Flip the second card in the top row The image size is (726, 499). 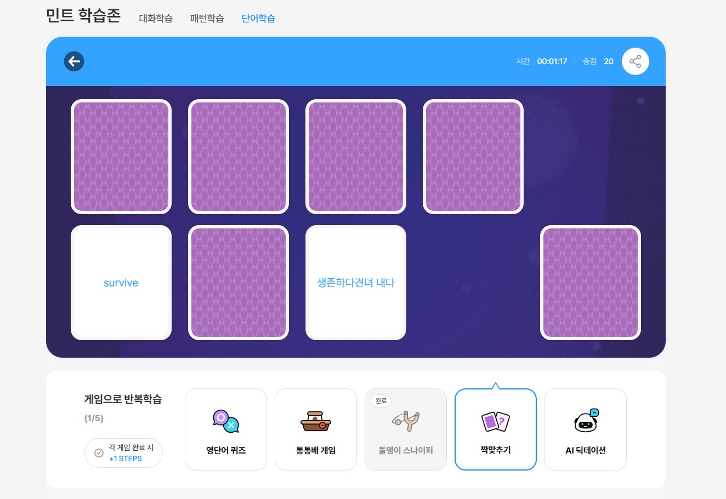pos(239,157)
